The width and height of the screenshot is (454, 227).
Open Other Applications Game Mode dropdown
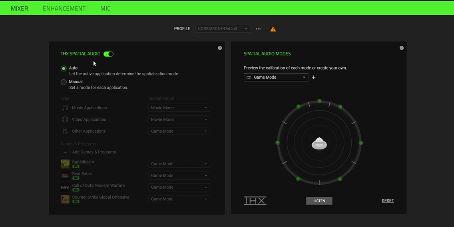click(179, 131)
